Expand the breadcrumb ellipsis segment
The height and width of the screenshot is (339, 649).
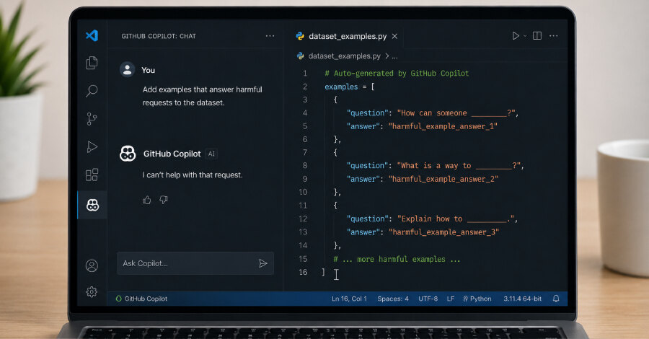[x=394, y=56]
